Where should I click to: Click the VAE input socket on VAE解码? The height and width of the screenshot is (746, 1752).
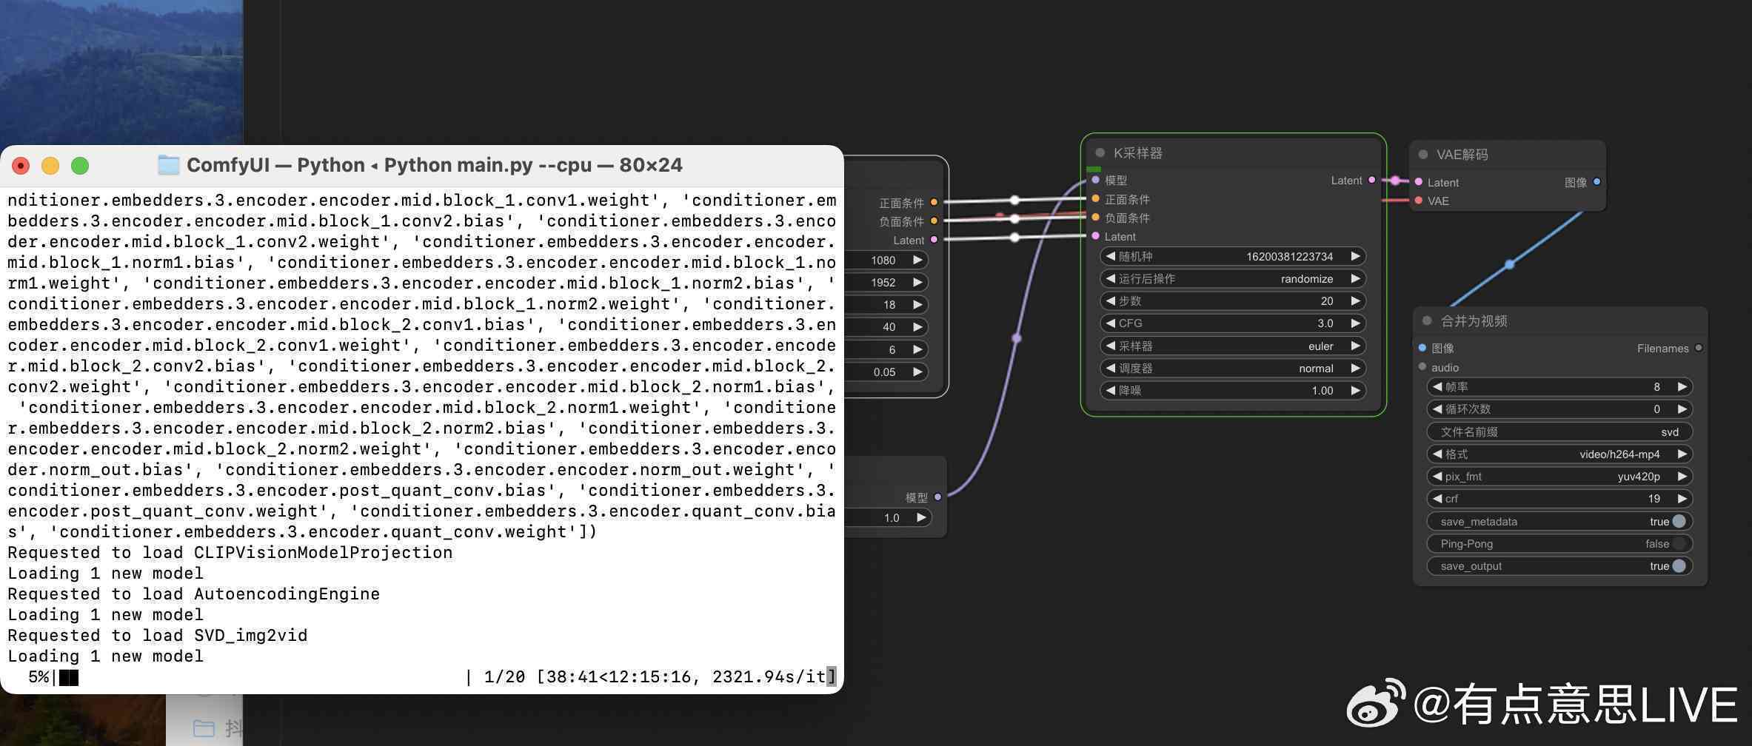[1418, 201]
